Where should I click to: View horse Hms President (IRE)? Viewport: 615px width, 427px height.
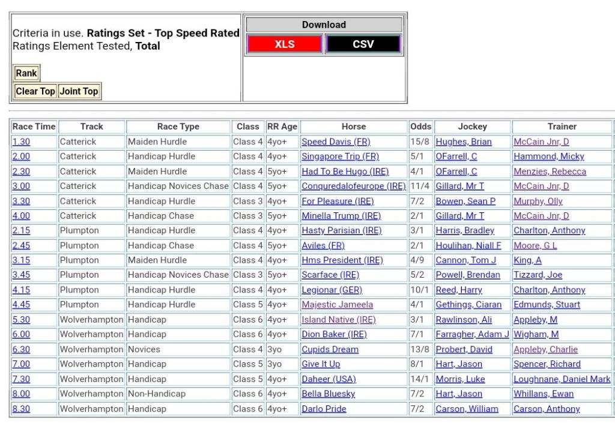click(342, 260)
